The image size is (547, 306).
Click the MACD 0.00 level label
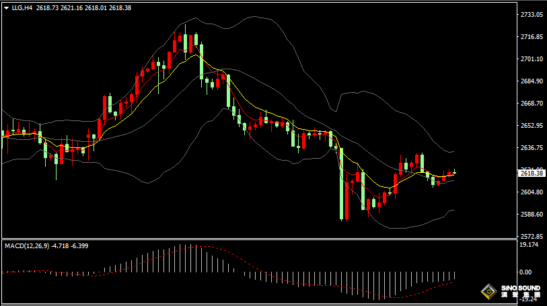(525, 272)
